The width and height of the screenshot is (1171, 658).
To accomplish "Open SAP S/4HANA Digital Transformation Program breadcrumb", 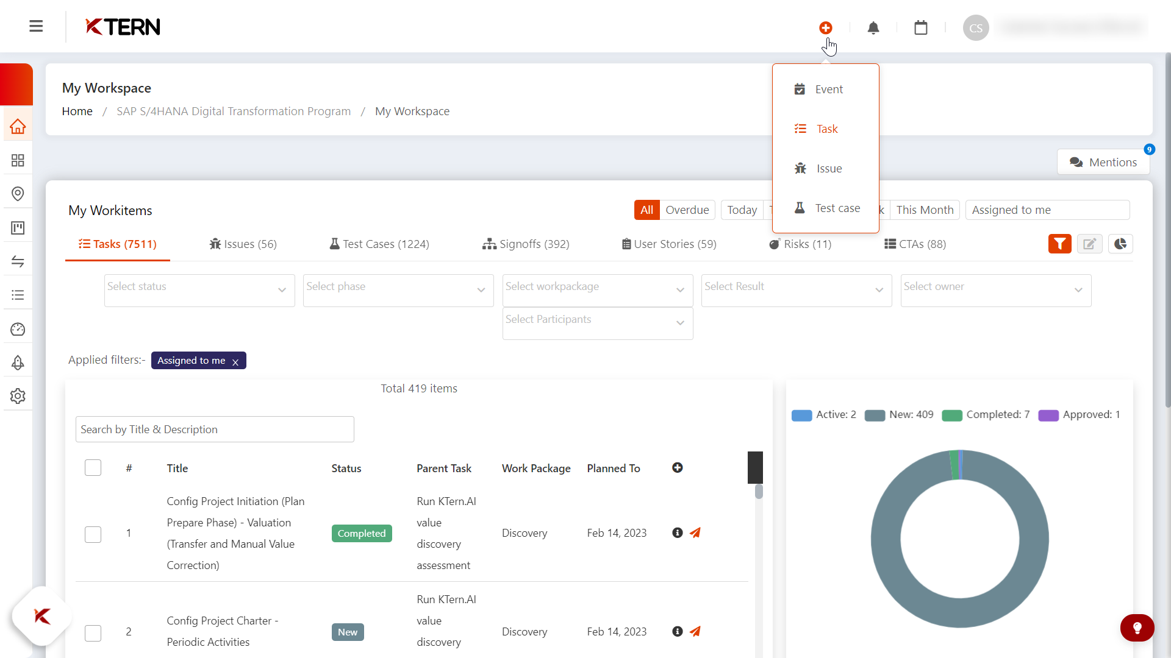I will 234,111.
